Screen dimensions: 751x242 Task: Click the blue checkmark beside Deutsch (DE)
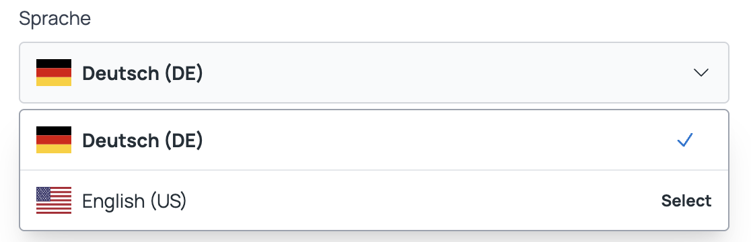[x=685, y=140]
